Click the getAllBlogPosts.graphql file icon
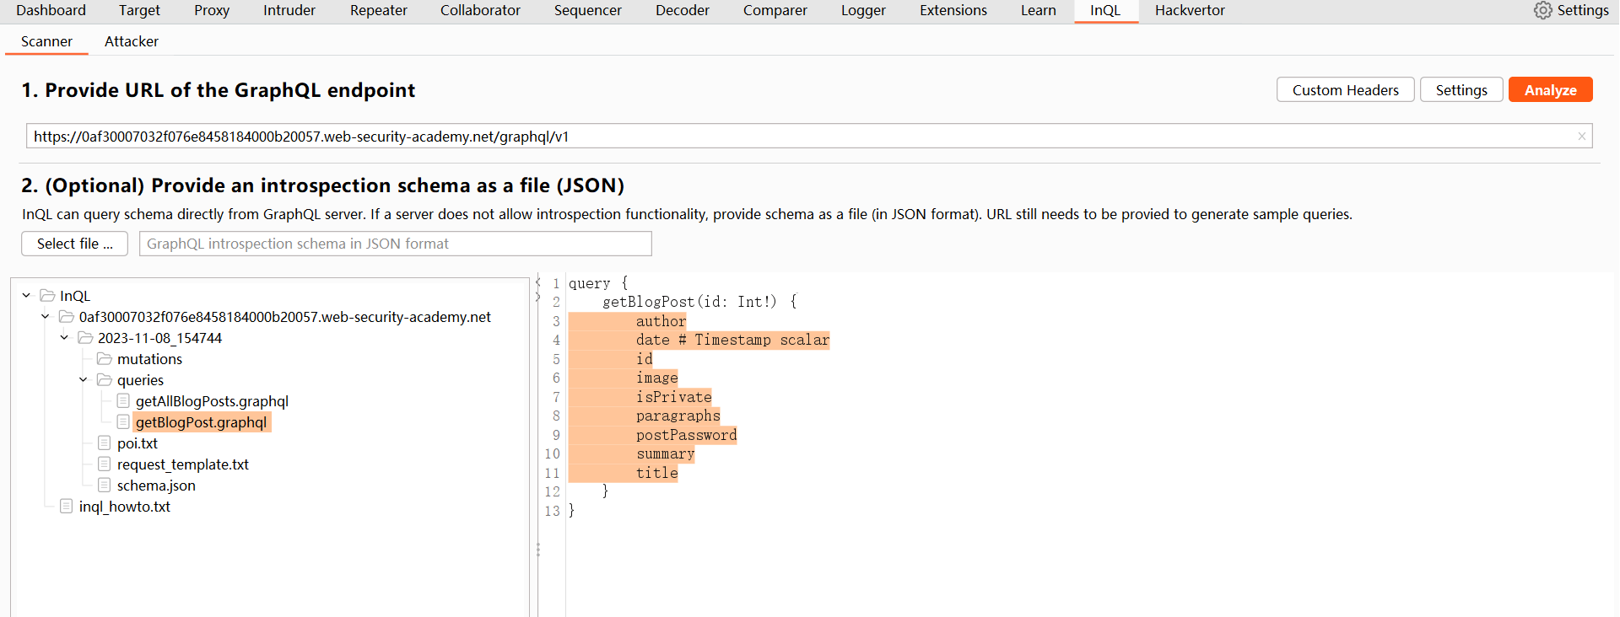 click(123, 401)
